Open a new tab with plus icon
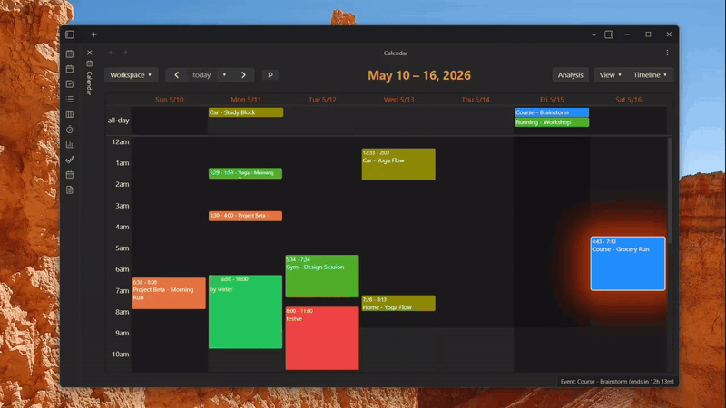726x408 pixels. tap(93, 34)
